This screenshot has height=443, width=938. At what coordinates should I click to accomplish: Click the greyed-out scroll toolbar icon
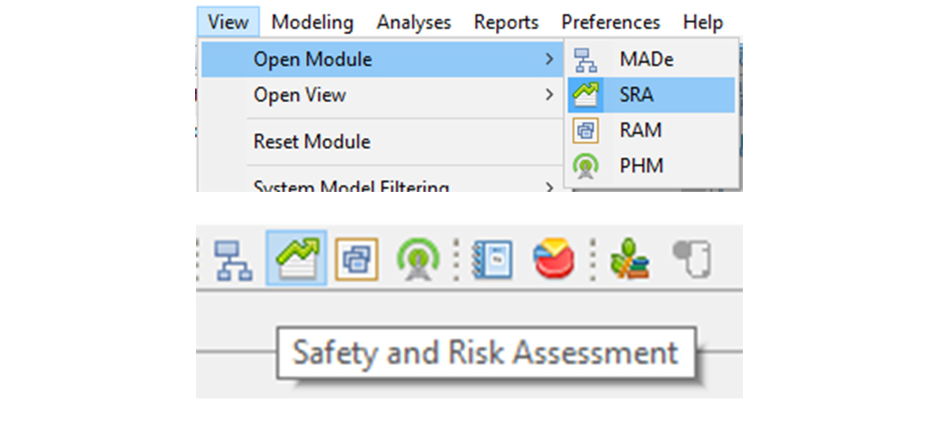692,259
